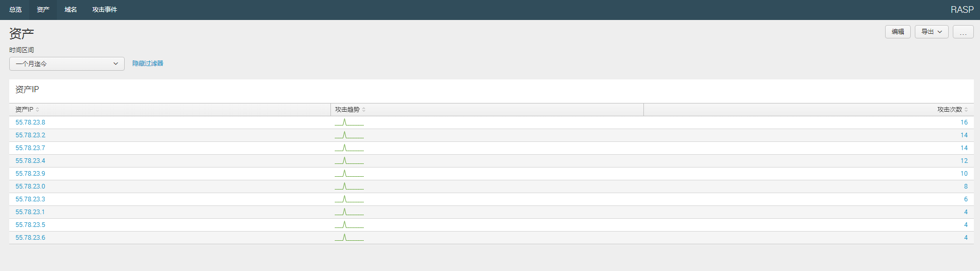
Task: Click sparkline trend for 55.78.23.6
Action: coord(349,238)
